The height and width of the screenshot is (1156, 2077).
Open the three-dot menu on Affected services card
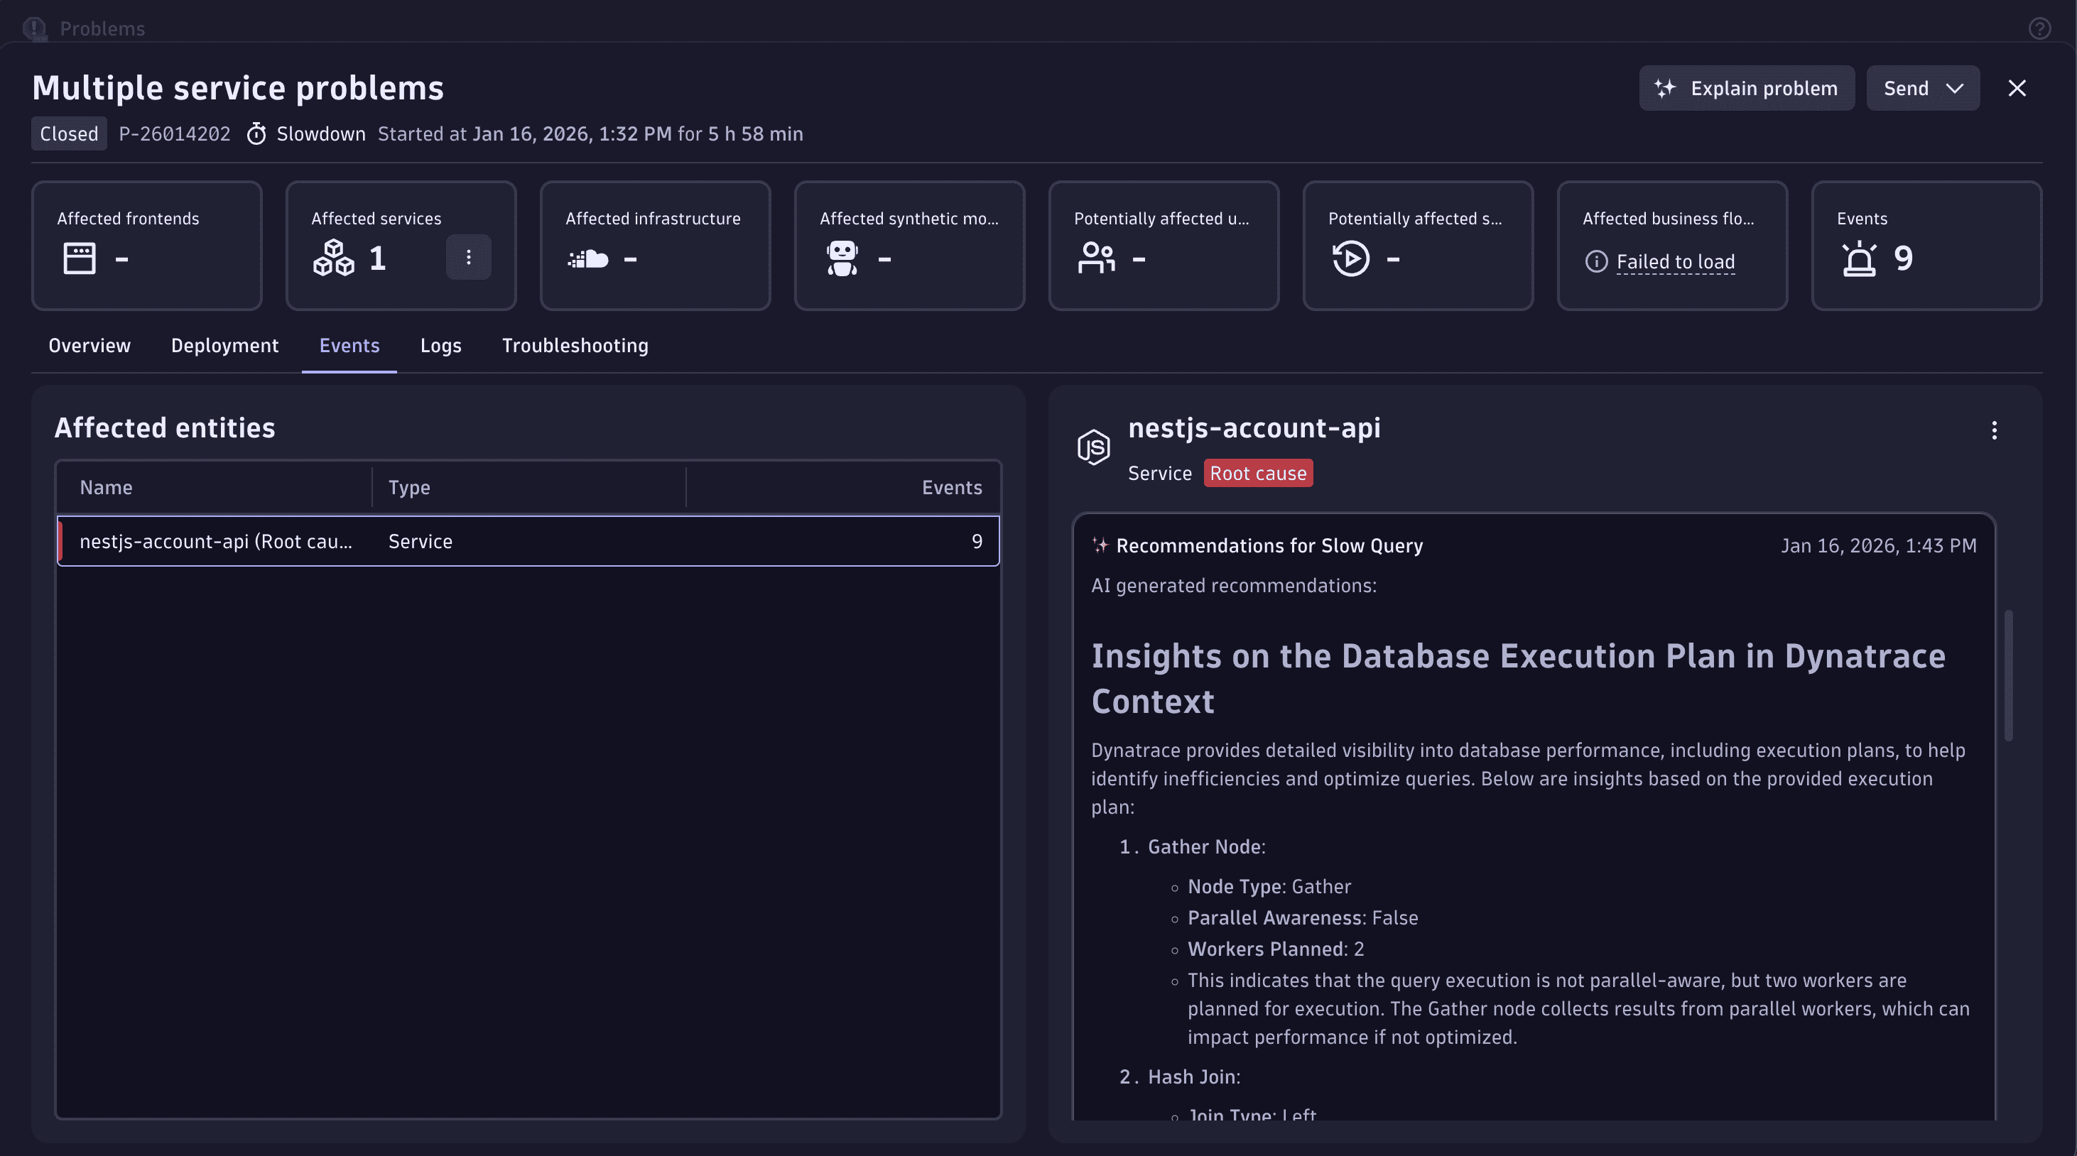pos(468,256)
